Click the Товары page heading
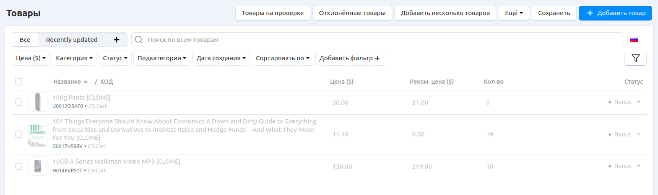The width and height of the screenshot is (658, 195). (23, 13)
